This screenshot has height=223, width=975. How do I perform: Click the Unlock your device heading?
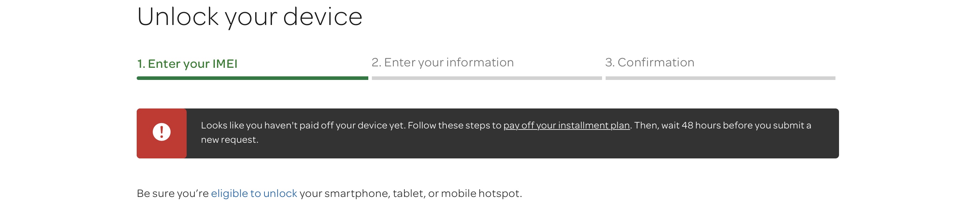tap(249, 17)
